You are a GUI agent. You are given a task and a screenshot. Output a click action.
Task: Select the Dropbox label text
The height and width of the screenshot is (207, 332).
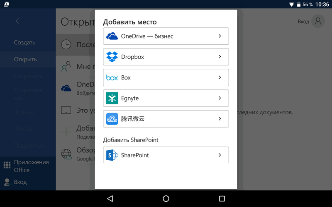pyautogui.click(x=132, y=57)
